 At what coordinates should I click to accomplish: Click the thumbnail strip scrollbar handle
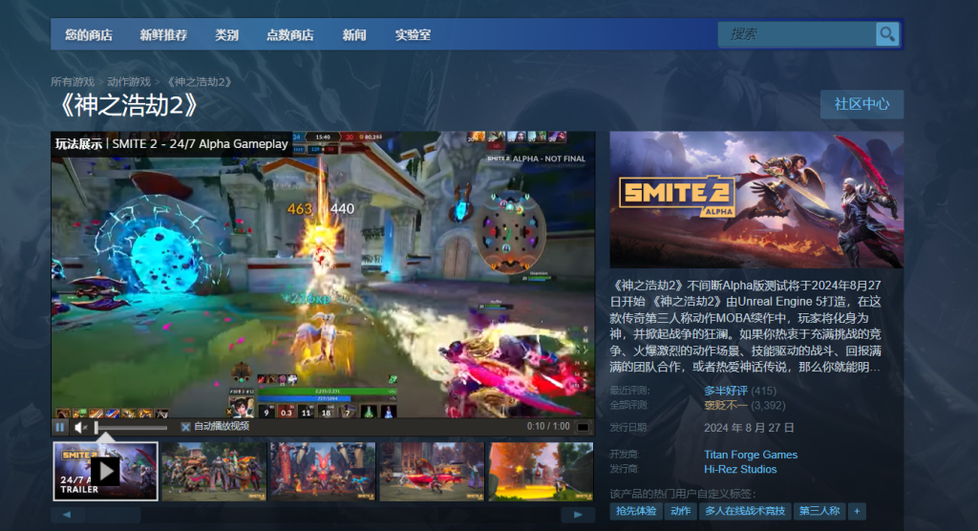(x=114, y=515)
